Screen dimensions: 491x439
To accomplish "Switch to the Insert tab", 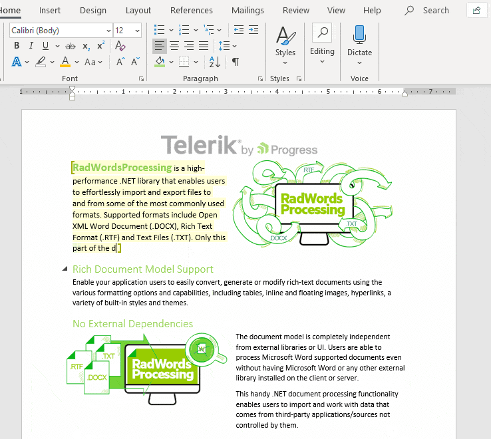I will 50,11.
